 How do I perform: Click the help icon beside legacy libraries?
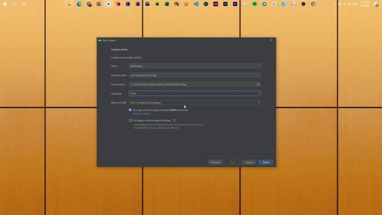(174, 121)
